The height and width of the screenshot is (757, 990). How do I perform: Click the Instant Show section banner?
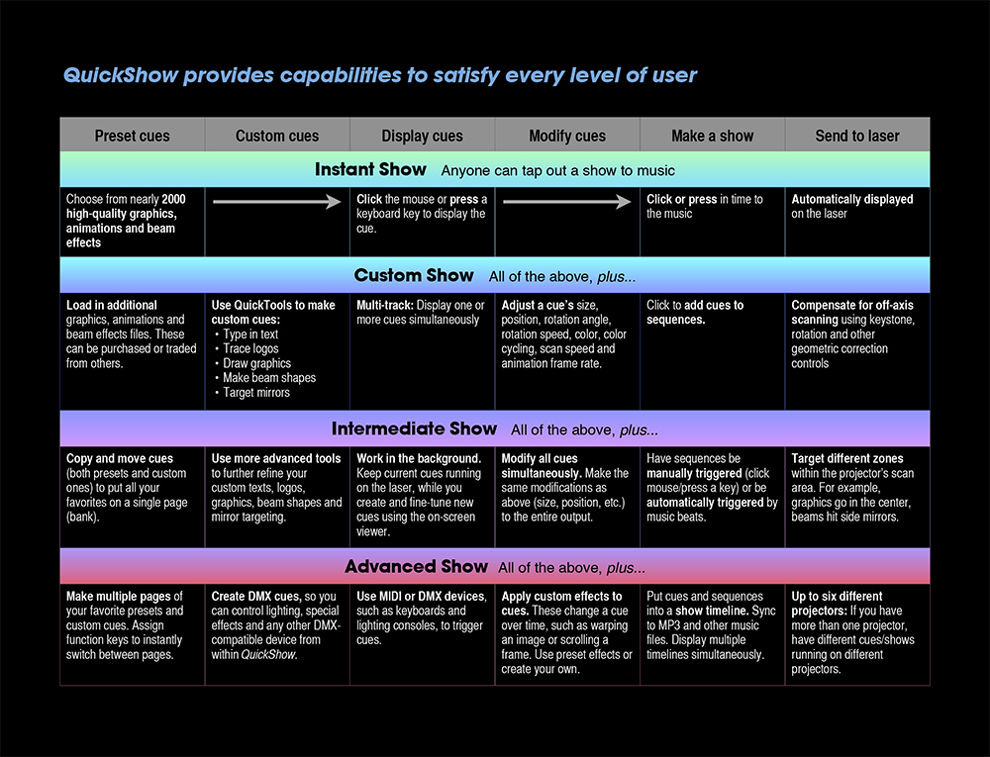pyautogui.click(x=494, y=170)
